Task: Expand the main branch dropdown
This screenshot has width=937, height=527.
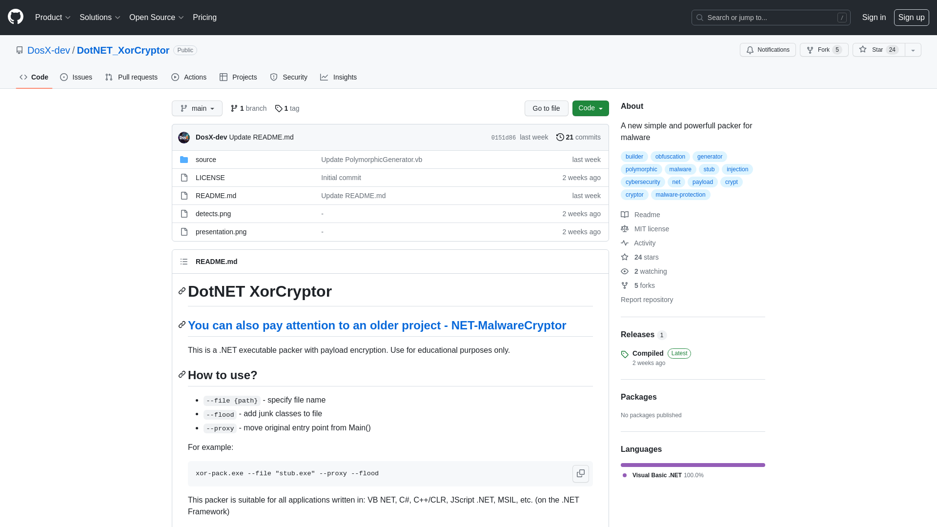Action: point(197,108)
